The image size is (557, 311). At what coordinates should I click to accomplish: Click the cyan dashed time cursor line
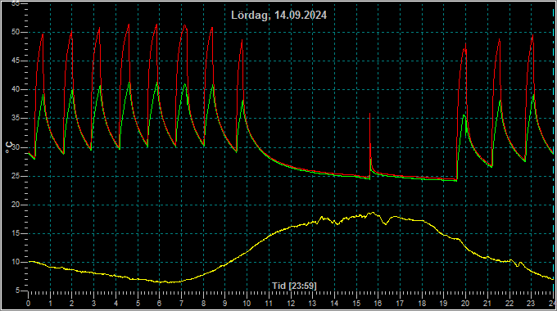(554, 149)
